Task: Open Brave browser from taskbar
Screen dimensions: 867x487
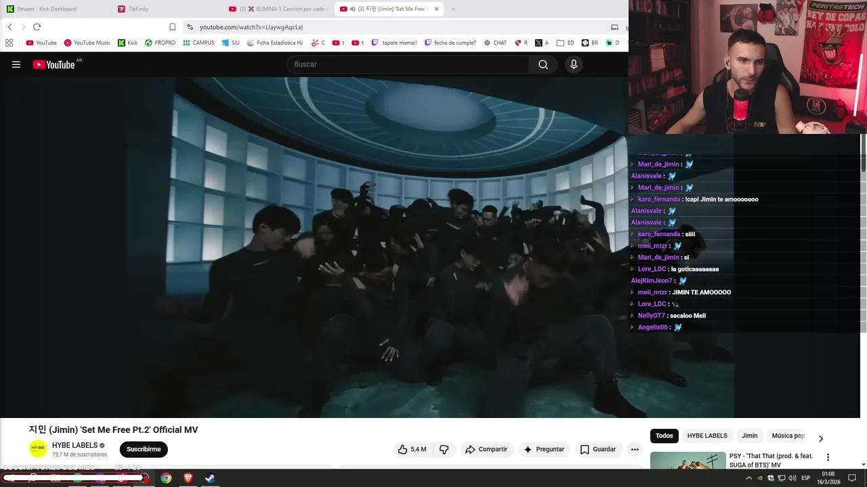Action: (188, 478)
